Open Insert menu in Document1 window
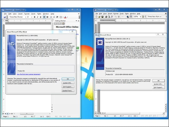Viewport: 169px width, 127px height. click(x=110, y=13)
